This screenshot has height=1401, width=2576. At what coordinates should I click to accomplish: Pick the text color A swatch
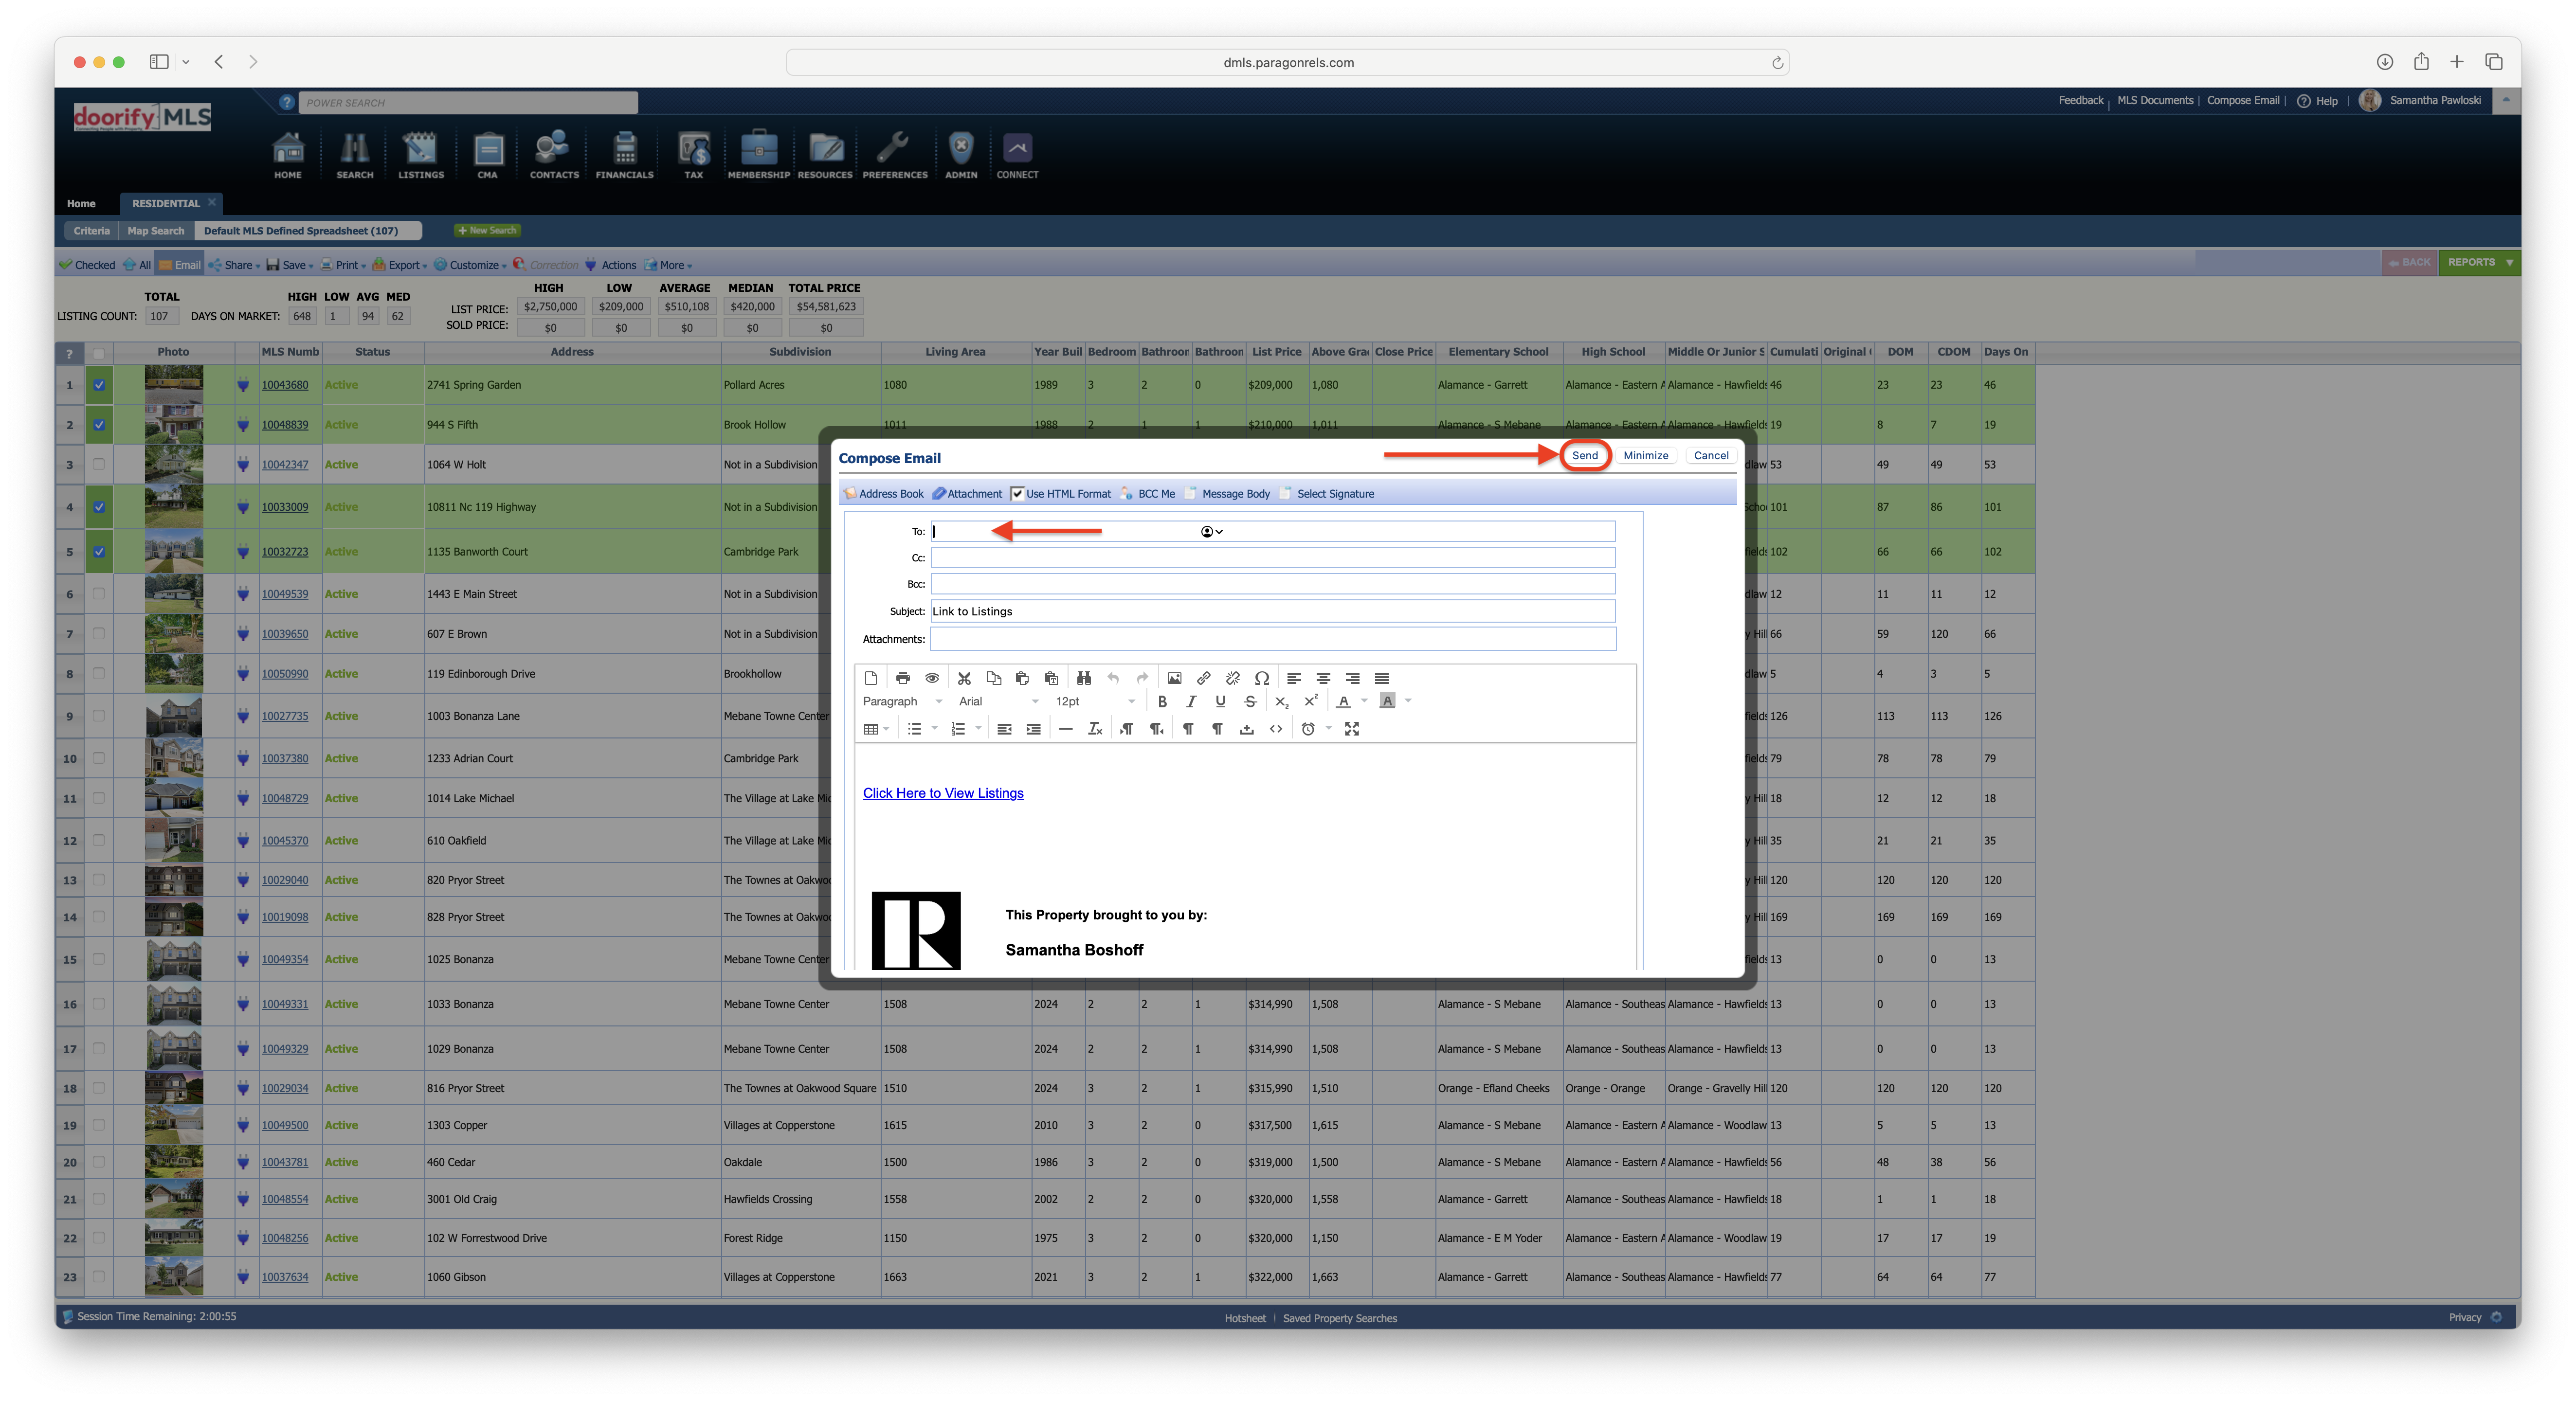pyautogui.click(x=1344, y=701)
